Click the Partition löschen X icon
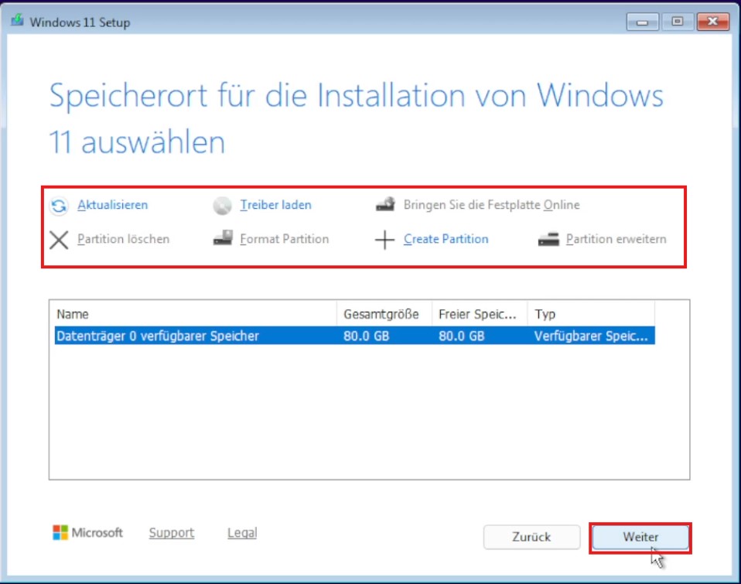 coord(59,240)
